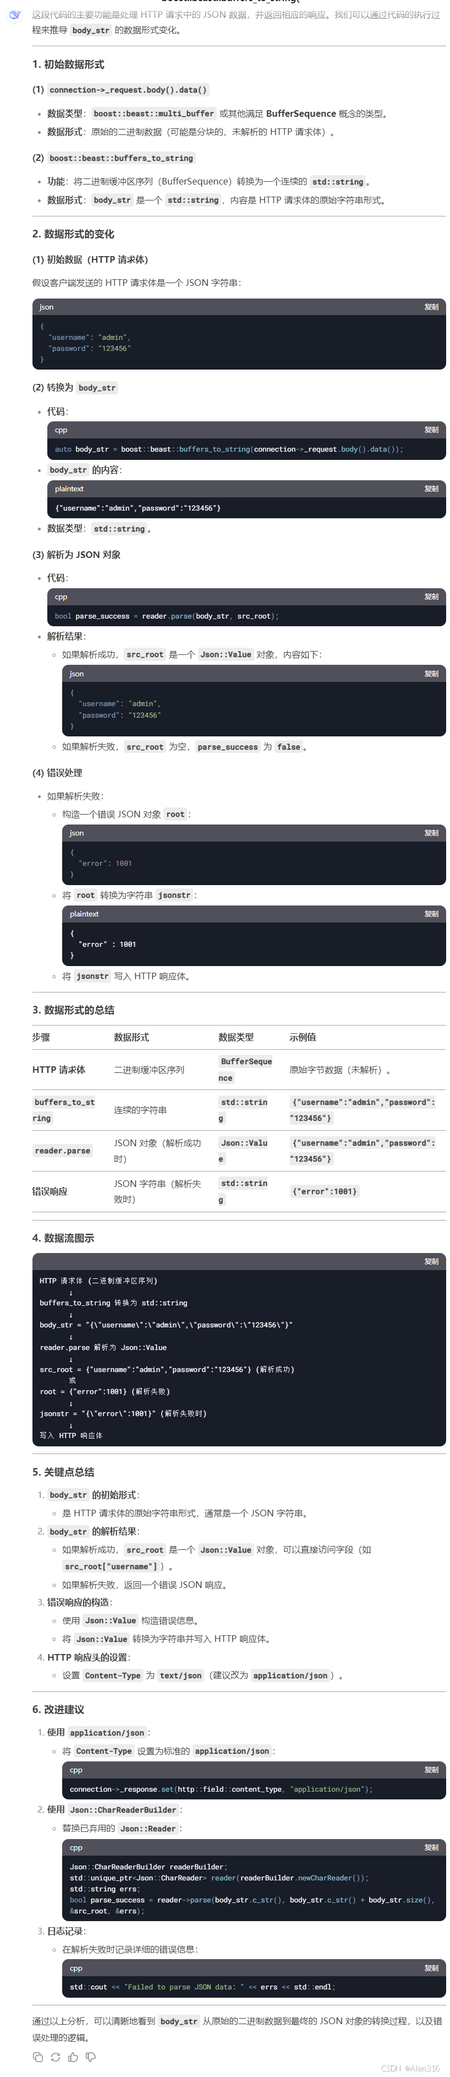450x2077 pixels.
Task: Click the inline code "boost::beast::buffers_to_string" subheading
Action: [120, 158]
